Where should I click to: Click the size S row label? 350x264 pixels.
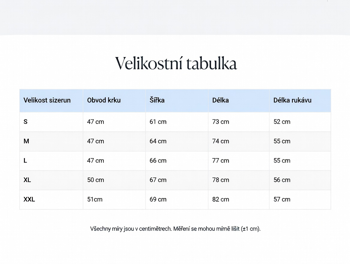pos(25,122)
